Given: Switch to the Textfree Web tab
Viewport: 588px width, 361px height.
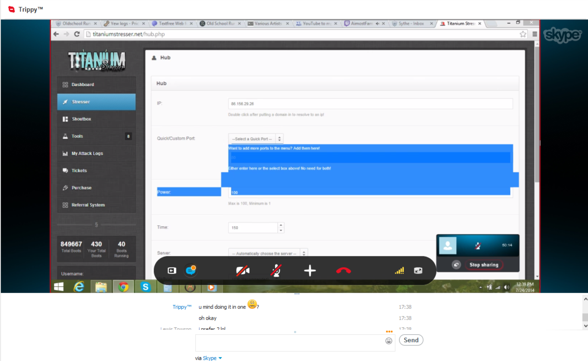Looking at the screenshot, I should 172,23.
